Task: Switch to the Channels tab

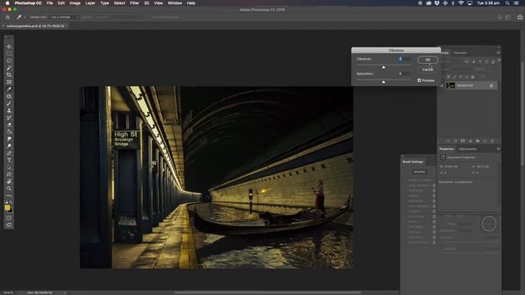Action: coord(459,52)
